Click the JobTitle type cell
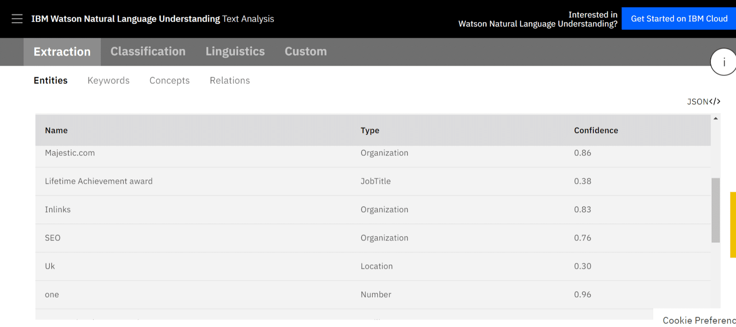Viewport: 736px width, 327px height. 376,181
